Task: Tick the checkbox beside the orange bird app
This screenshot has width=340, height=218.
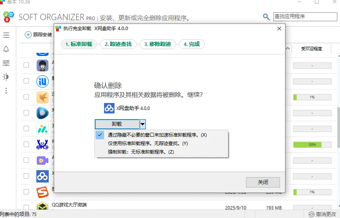Action: point(26,97)
